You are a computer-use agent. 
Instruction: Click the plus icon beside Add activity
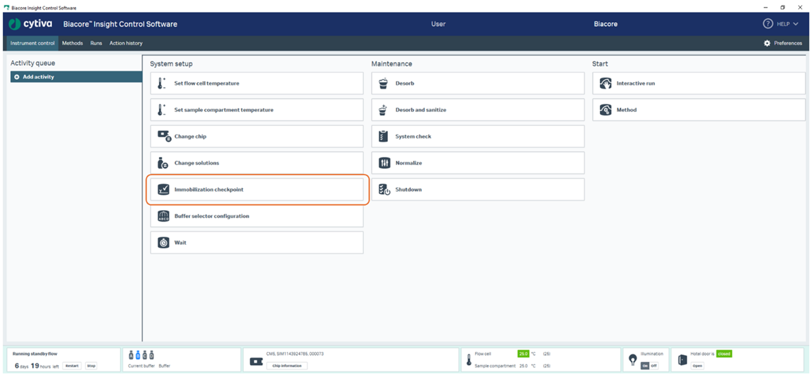click(16, 77)
